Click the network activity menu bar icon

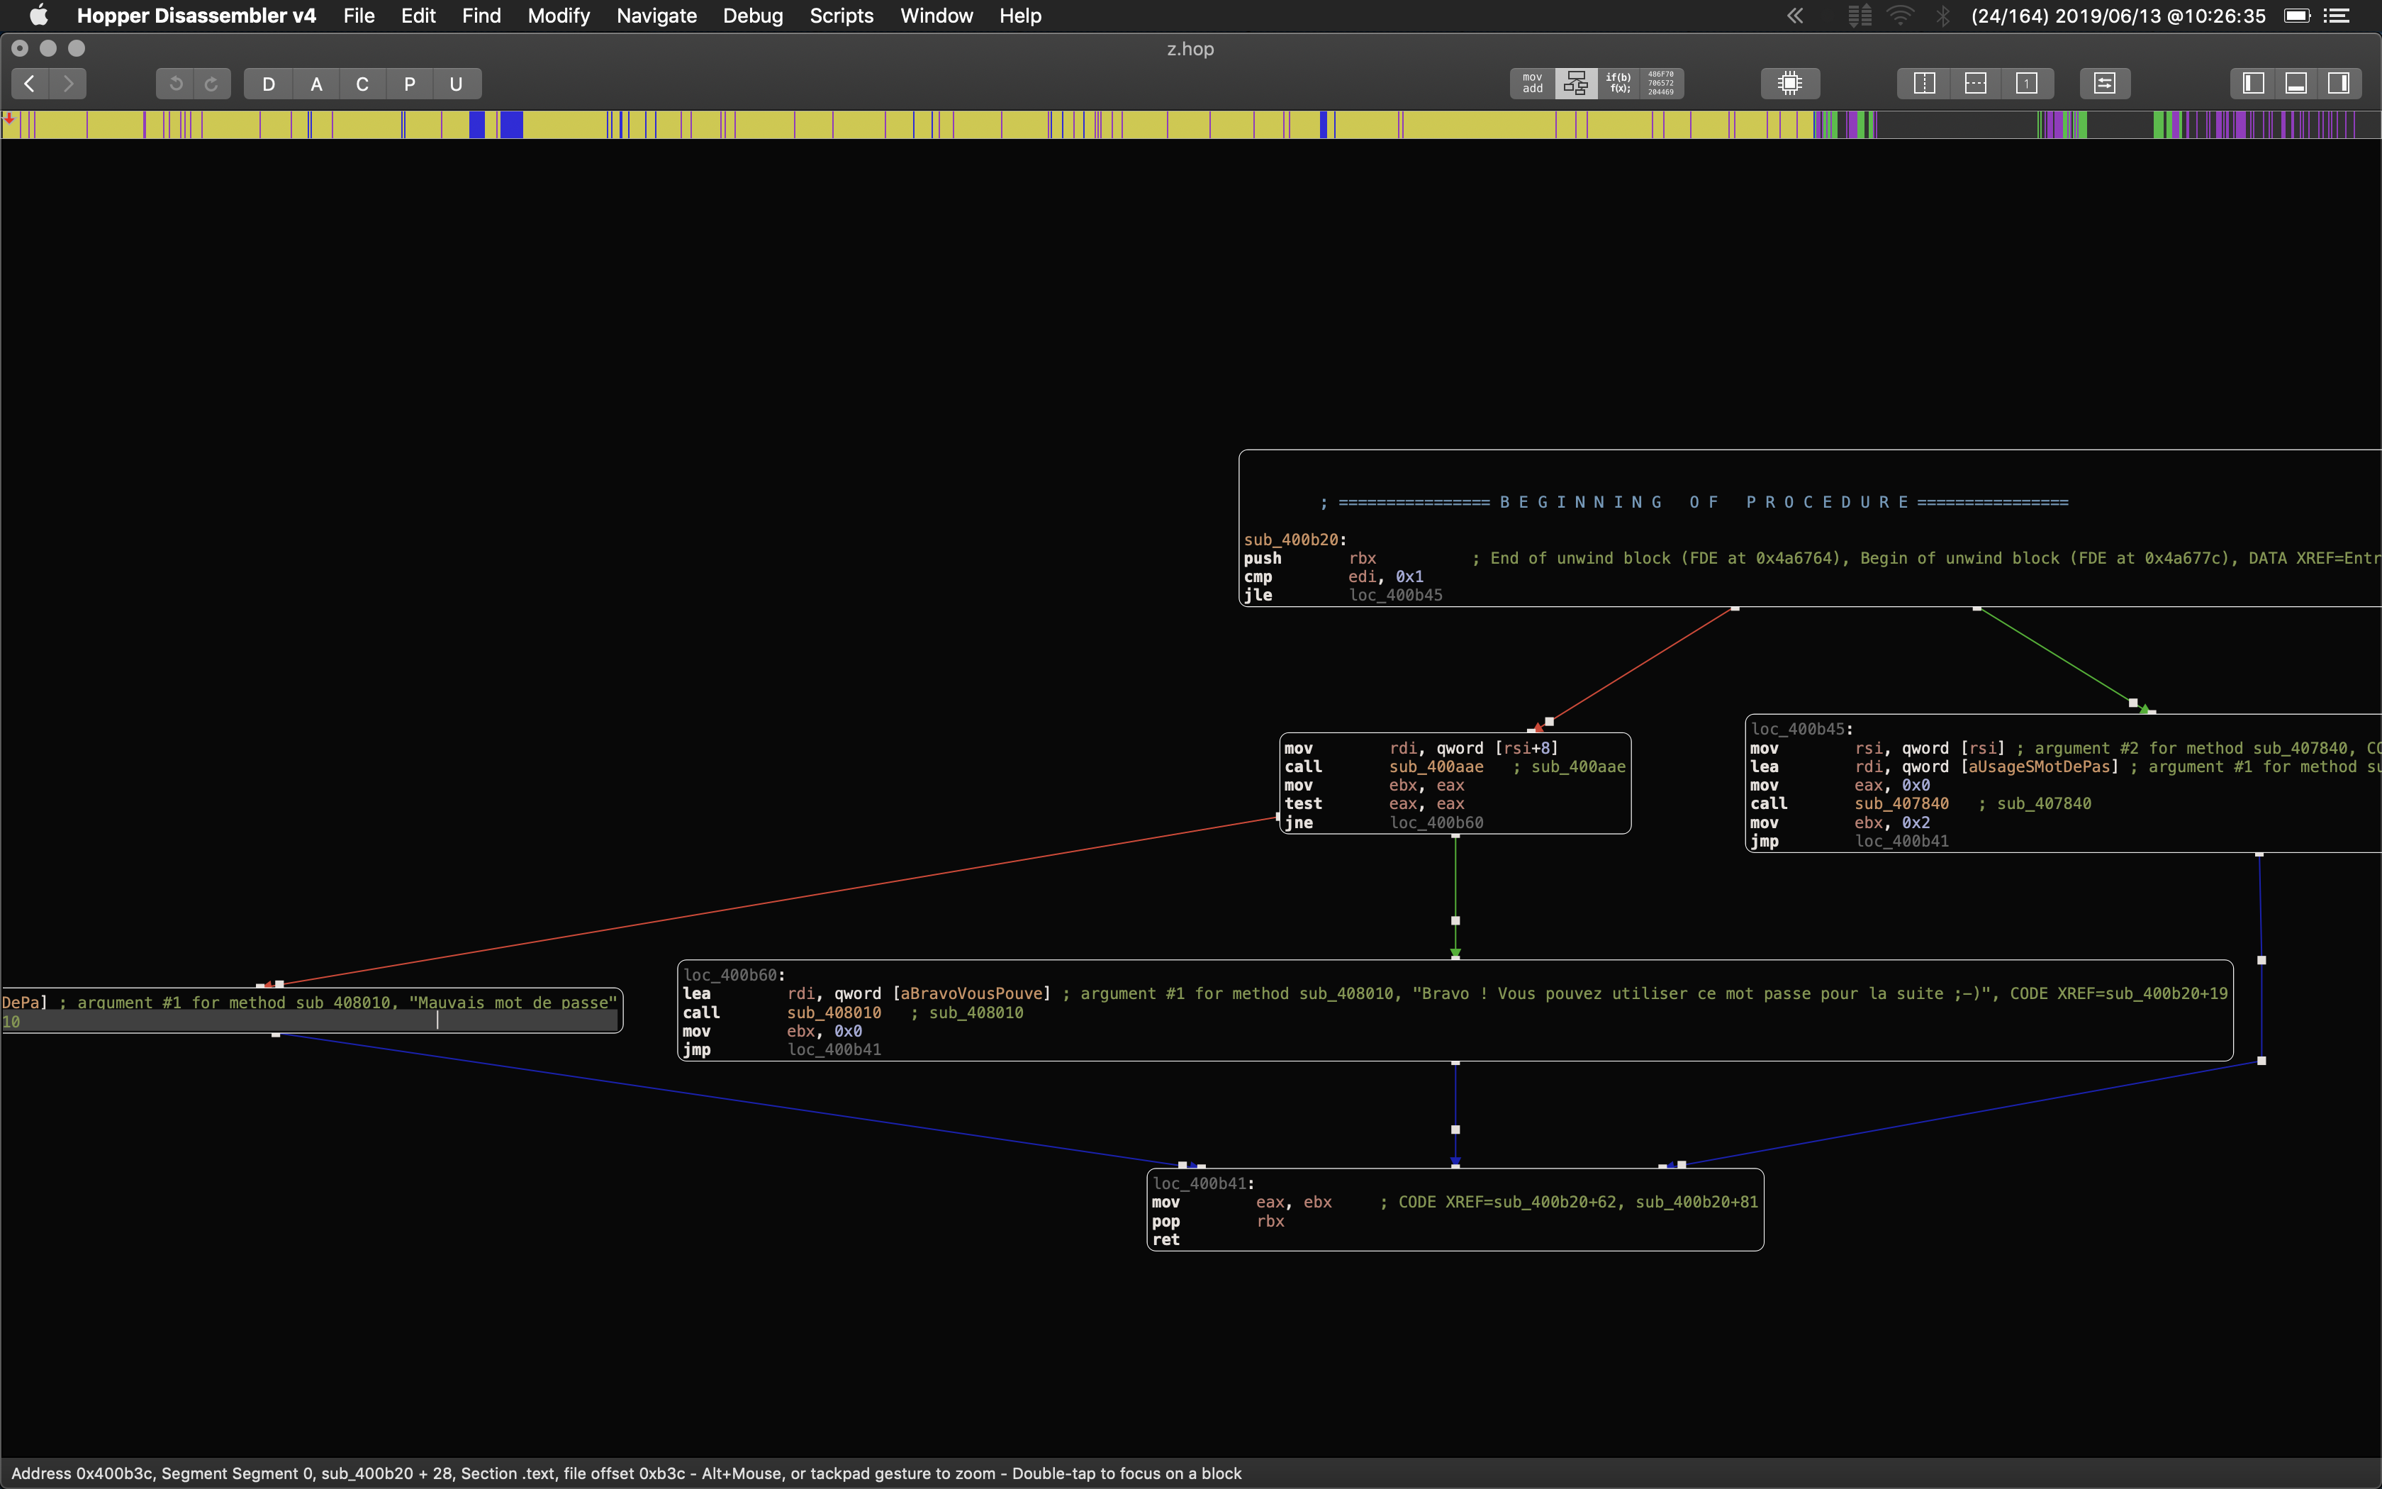pos(1860,16)
